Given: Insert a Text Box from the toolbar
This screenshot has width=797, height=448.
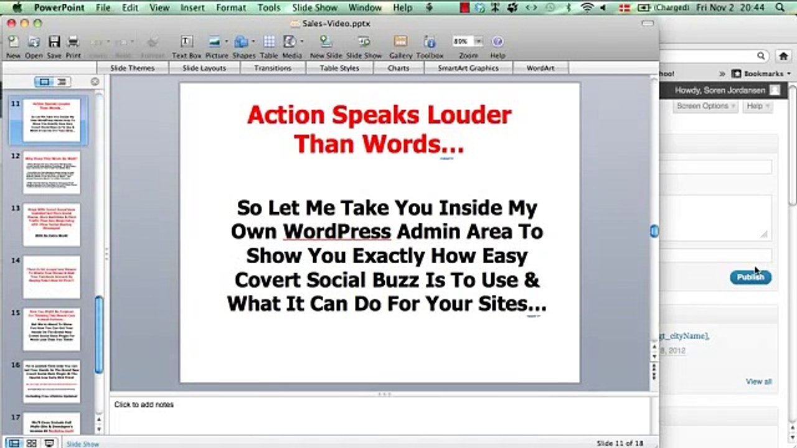Looking at the screenshot, I should click(x=186, y=42).
